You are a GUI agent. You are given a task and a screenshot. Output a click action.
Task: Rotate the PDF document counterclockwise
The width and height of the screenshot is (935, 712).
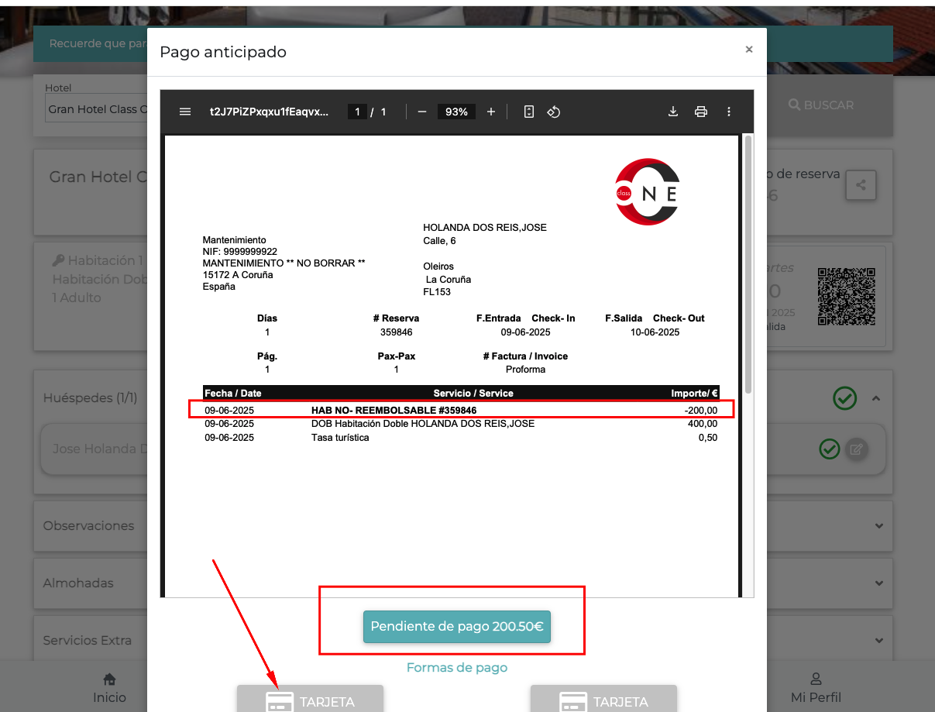coord(553,112)
